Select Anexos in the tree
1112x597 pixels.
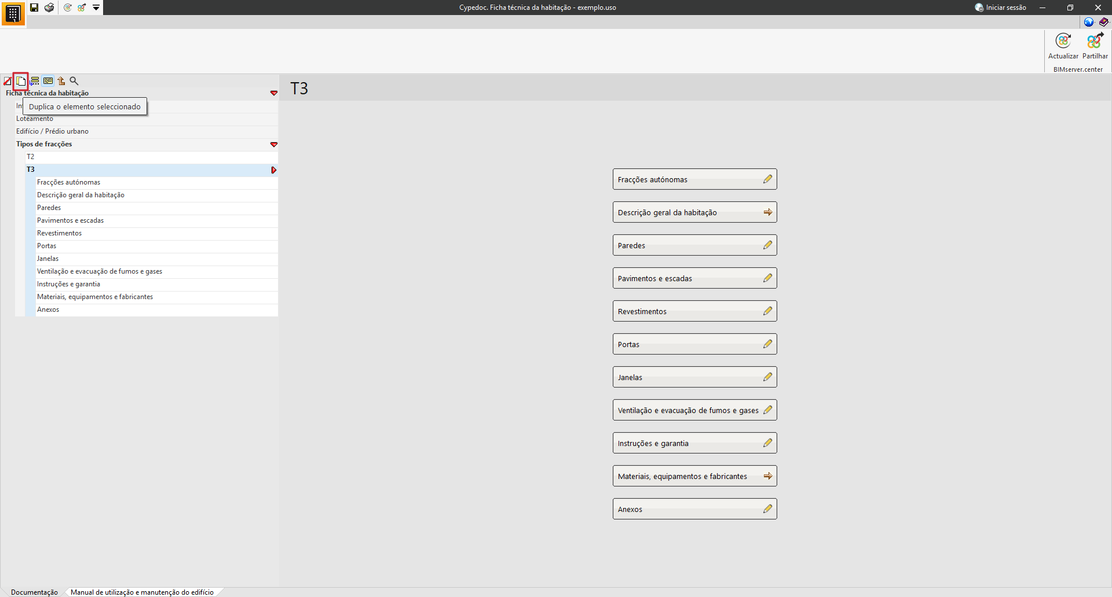(x=157, y=309)
